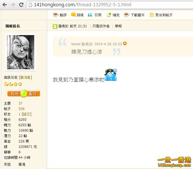The image size is (193, 169).
Task: Click the page icon in the address bar
Action: pos(30,5)
